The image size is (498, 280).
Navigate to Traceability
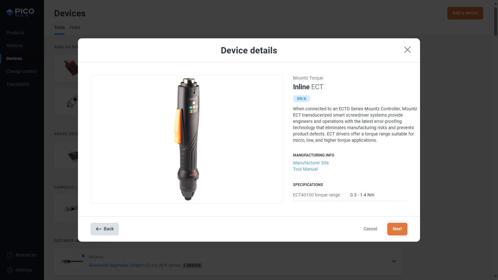pyautogui.click(x=18, y=84)
